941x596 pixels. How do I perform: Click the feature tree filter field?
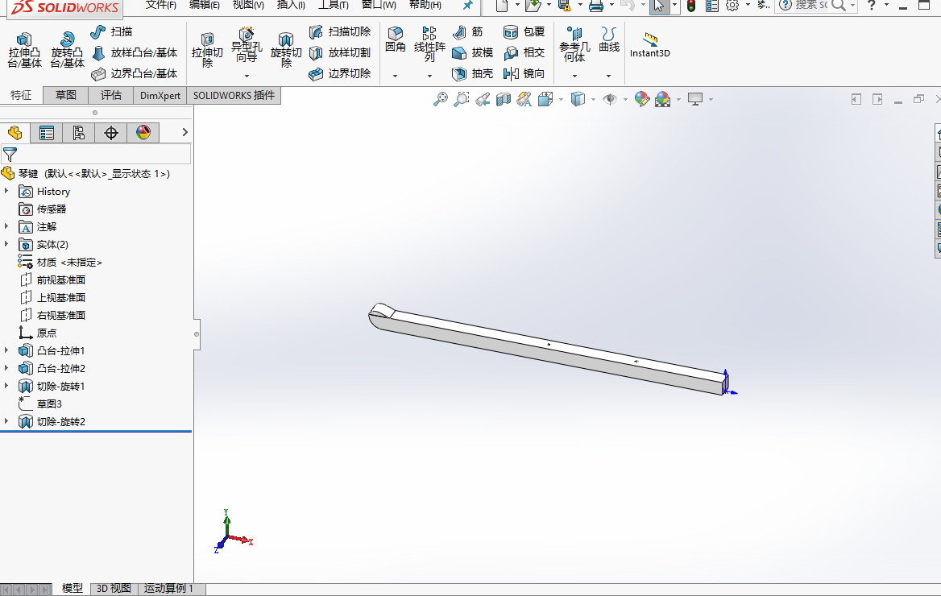coord(96,155)
